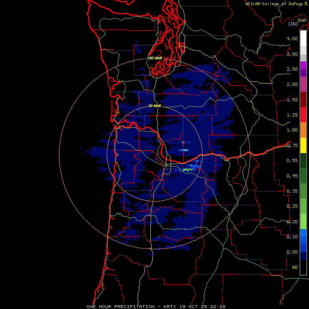Select the 0.10 legend value
The height and width of the screenshot is (309, 309).
pyautogui.click(x=292, y=237)
